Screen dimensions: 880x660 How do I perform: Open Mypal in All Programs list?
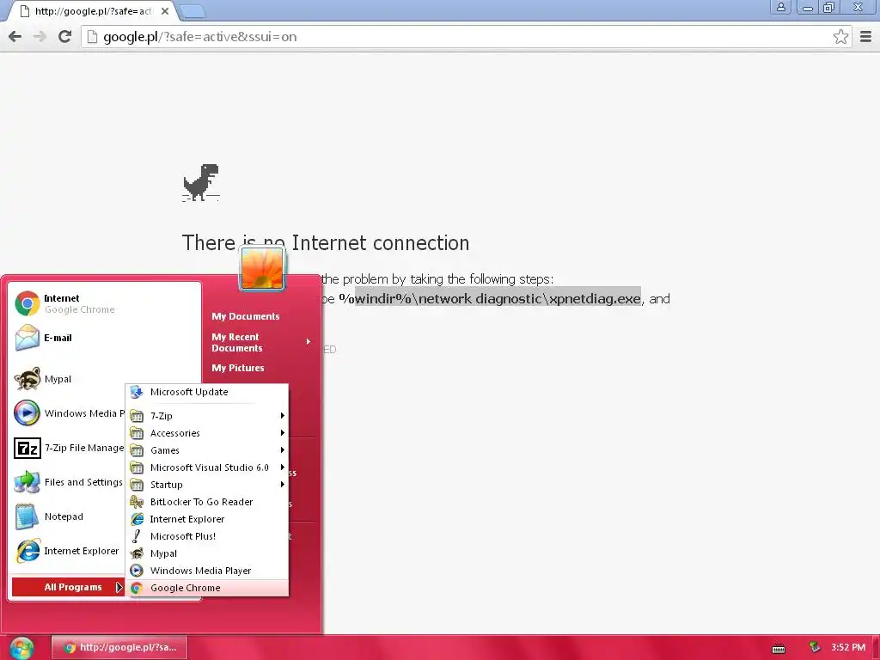(206, 553)
